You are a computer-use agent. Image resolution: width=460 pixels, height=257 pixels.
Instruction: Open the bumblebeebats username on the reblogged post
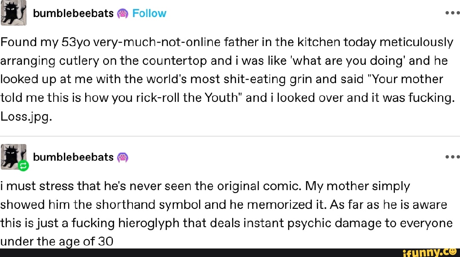coord(73,158)
